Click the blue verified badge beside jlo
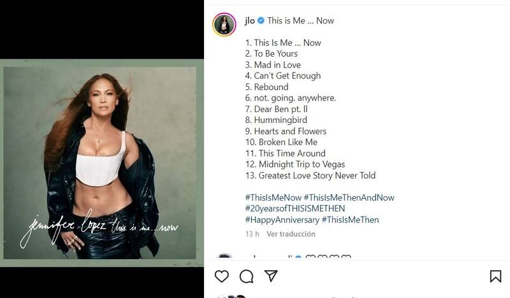Viewport: 510px width, 298px height. pos(261,20)
